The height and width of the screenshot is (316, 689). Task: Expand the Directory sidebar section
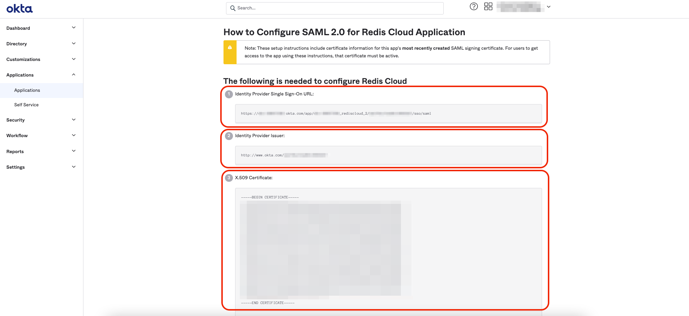74,44
